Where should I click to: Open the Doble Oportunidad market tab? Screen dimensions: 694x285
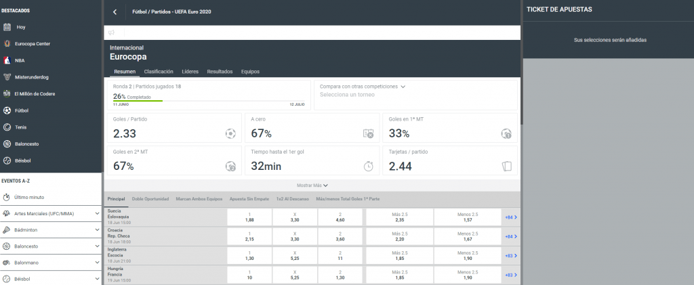pos(149,199)
